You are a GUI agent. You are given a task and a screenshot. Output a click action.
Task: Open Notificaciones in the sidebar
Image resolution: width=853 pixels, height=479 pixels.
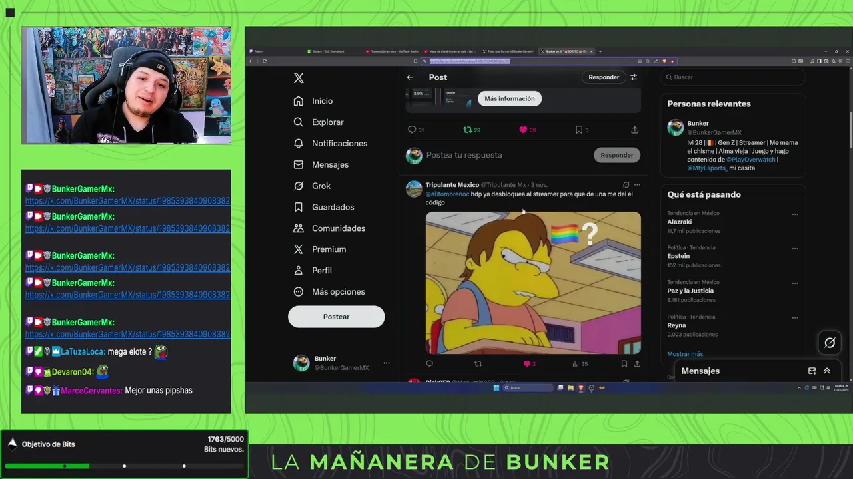coord(331,144)
